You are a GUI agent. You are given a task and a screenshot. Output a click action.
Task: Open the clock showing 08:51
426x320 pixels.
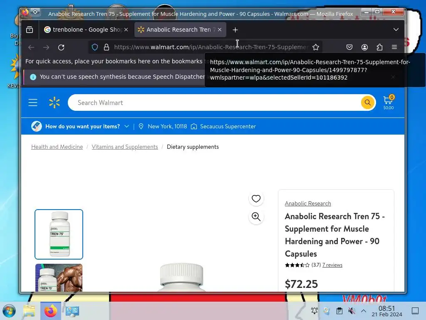(x=387, y=311)
